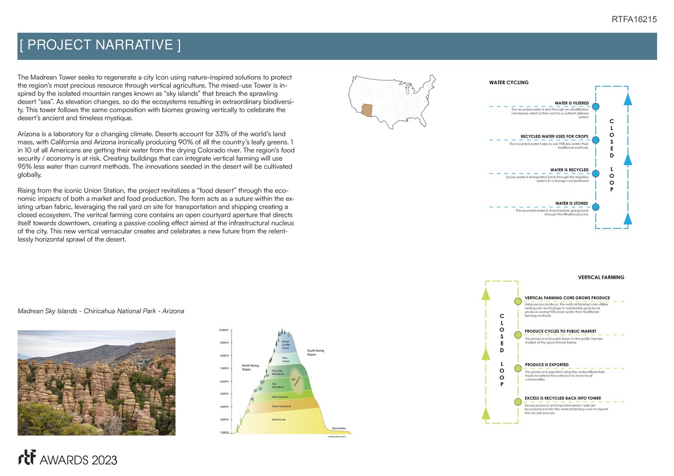Screen dimensions: 674x476
Task: Click the Water Cycling heading
Action: (508, 83)
